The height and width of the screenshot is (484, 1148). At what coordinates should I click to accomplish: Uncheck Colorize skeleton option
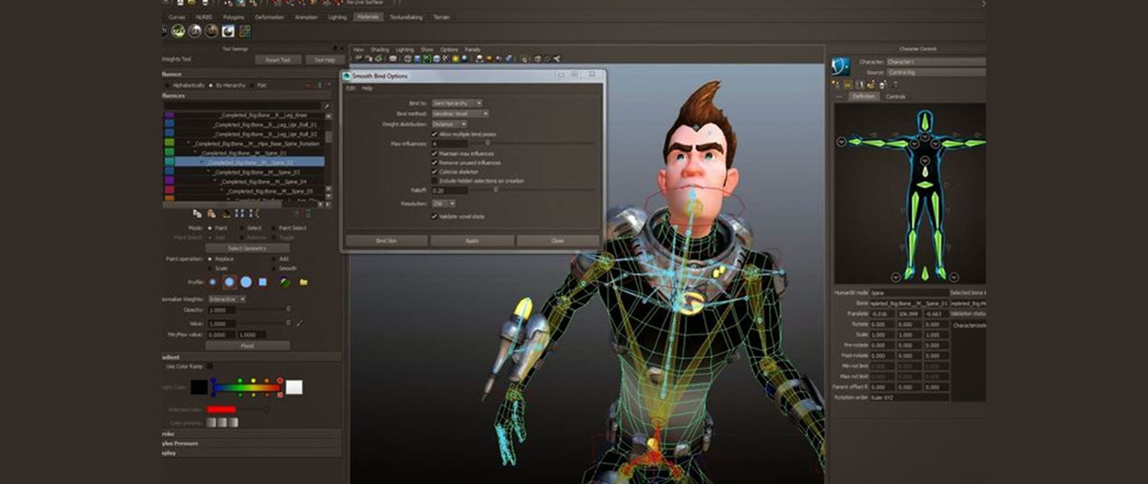click(435, 171)
